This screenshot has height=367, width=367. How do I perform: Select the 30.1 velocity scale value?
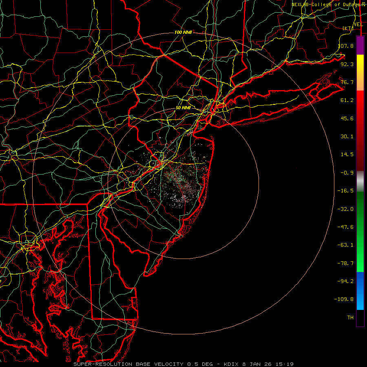tap(347, 137)
